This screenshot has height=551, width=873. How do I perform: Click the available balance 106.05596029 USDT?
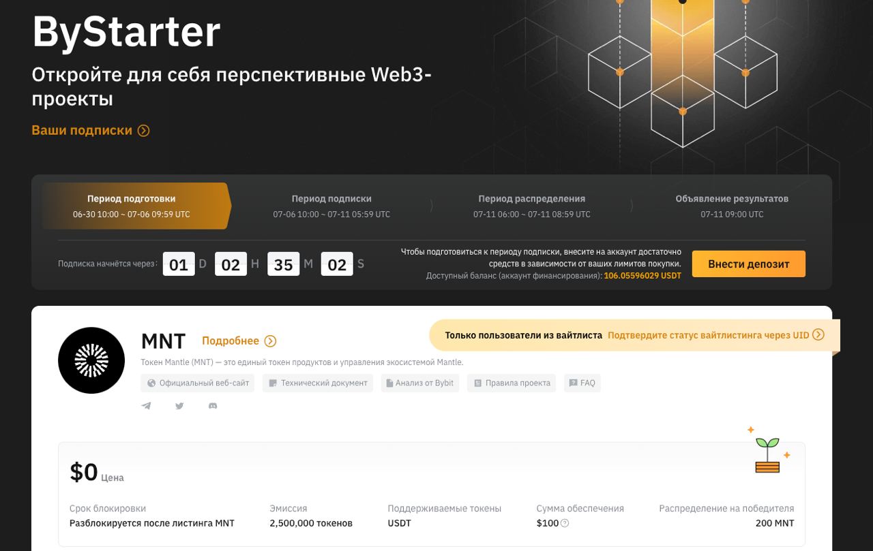pyautogui.click(x=642, y=276)
